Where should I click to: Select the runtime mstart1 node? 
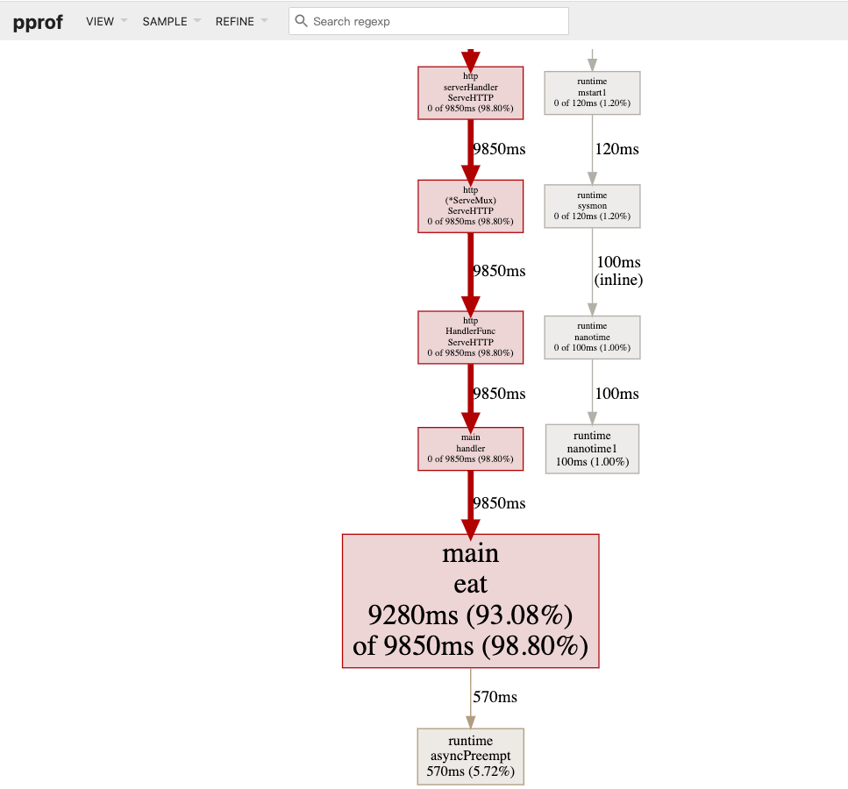pos(592,93)
